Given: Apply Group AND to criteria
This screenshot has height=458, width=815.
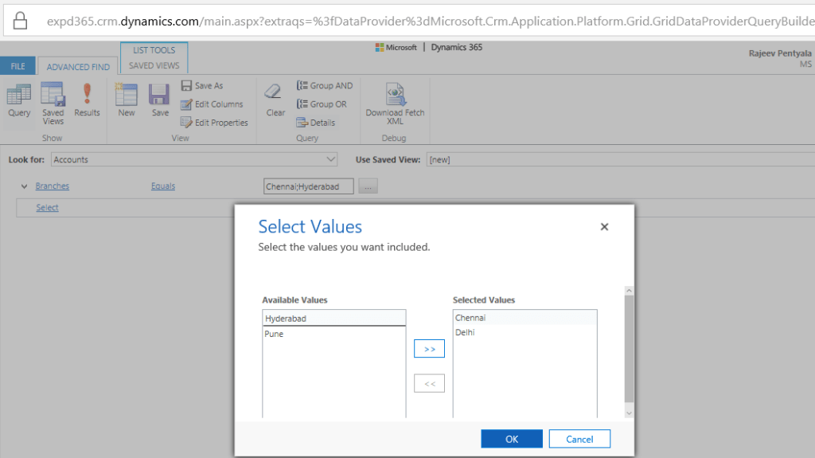Looking at the screenshot, I should coord(325,85).
